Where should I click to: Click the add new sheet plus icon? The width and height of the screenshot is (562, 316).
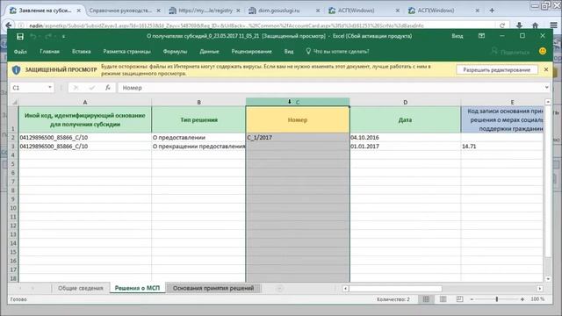[x=279, y=288]
